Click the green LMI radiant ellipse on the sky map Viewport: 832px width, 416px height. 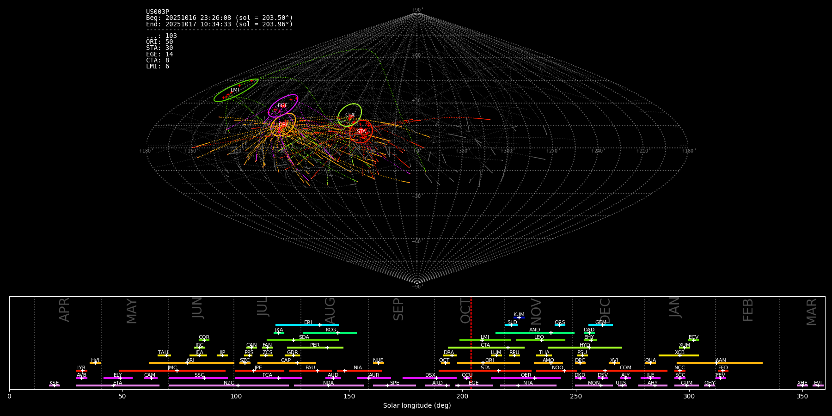coord(236,90)
